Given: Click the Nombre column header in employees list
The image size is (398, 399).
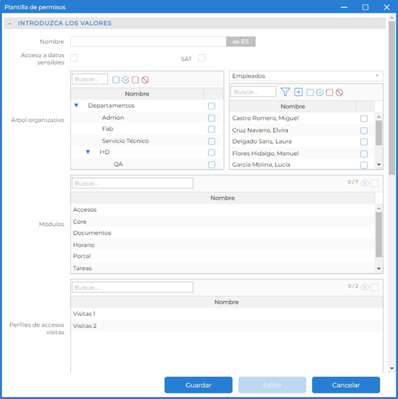Looking at the screenshot, I should point(292,106).
